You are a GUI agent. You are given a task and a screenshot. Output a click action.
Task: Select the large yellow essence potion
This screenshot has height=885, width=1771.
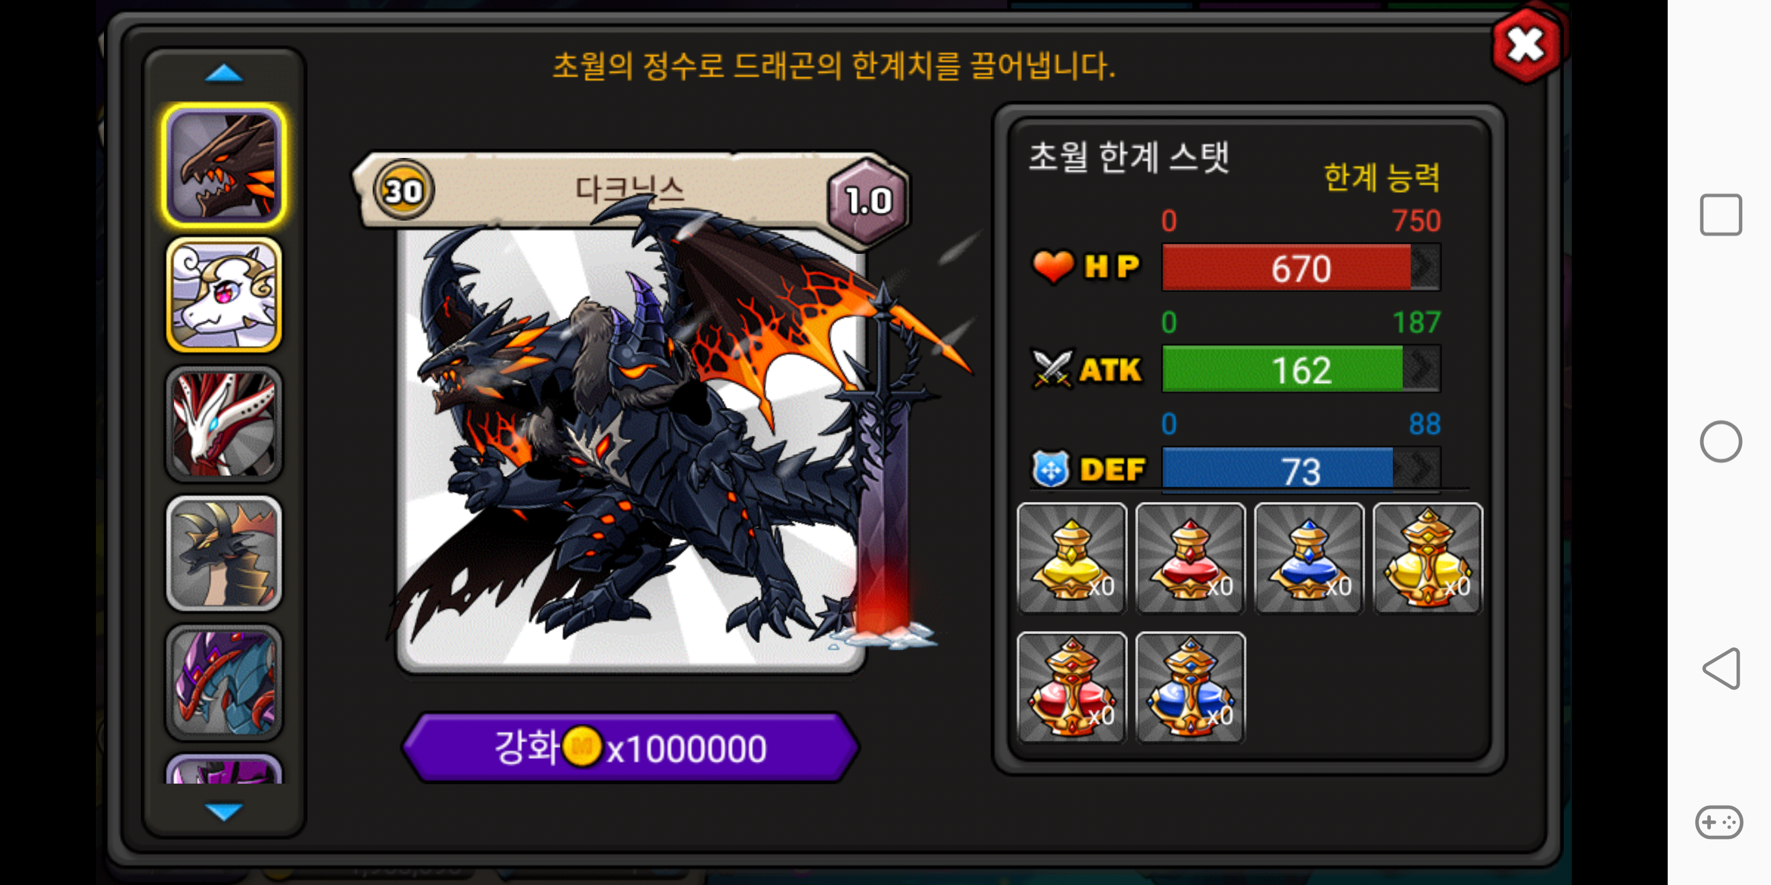click(x=1428, y=558)
